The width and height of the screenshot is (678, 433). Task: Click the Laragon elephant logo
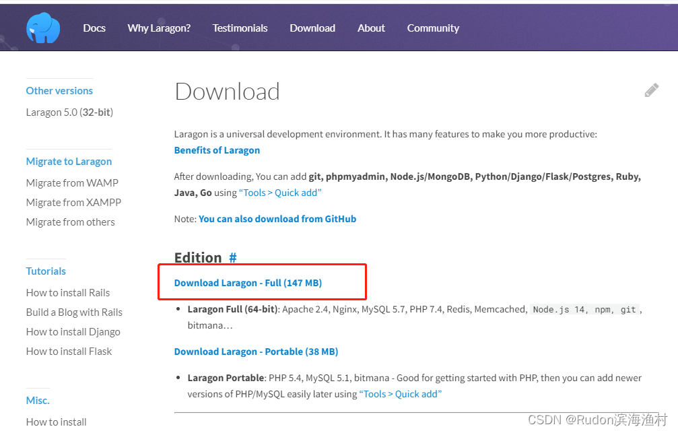click(x=43, y=28)
